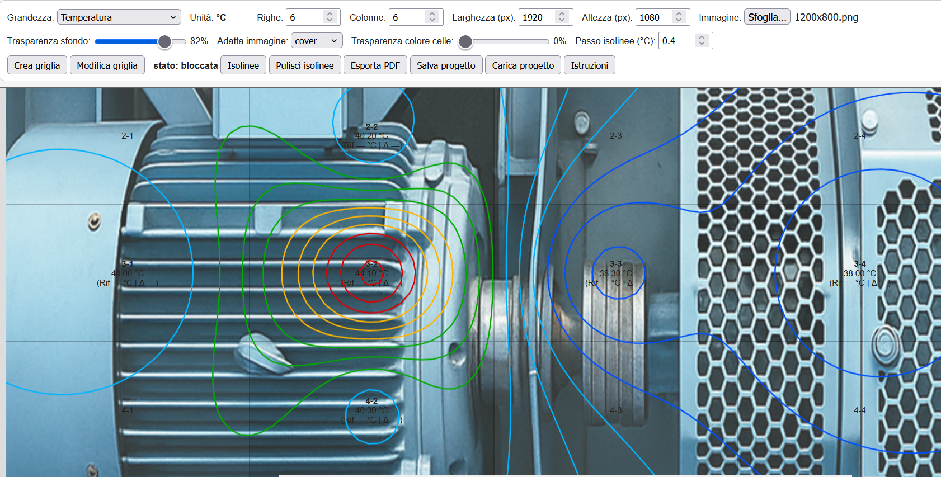The width and height of the screenshot is (941, 477).
Task: Decrease the Righe value with down arrow
Action: (x=330, y=21)
